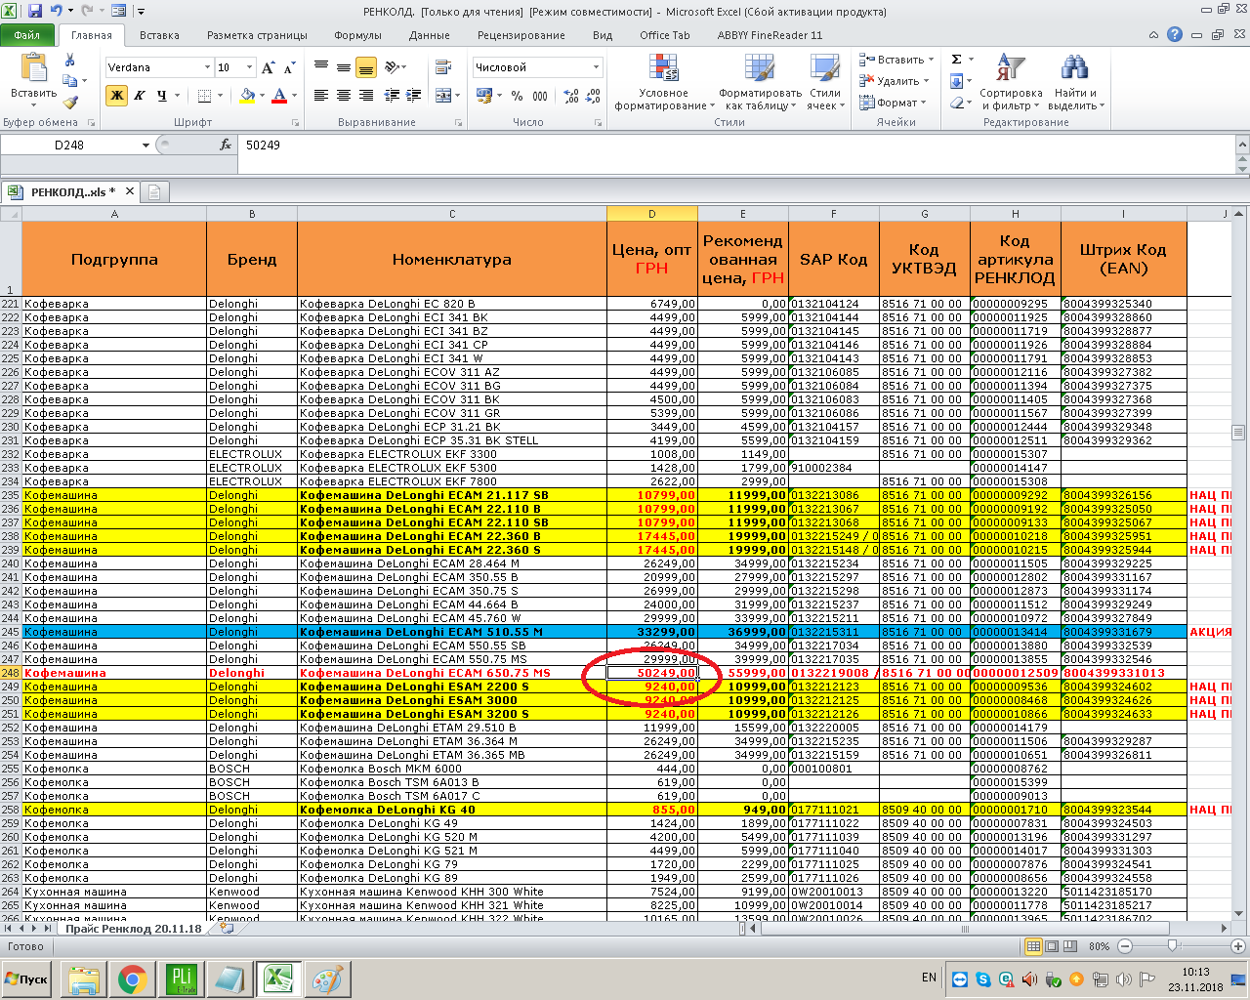Toggle bottom vertical alignment
Image resolution: width=1250 pixels, height=1000 pixels.
coord(366,67)
